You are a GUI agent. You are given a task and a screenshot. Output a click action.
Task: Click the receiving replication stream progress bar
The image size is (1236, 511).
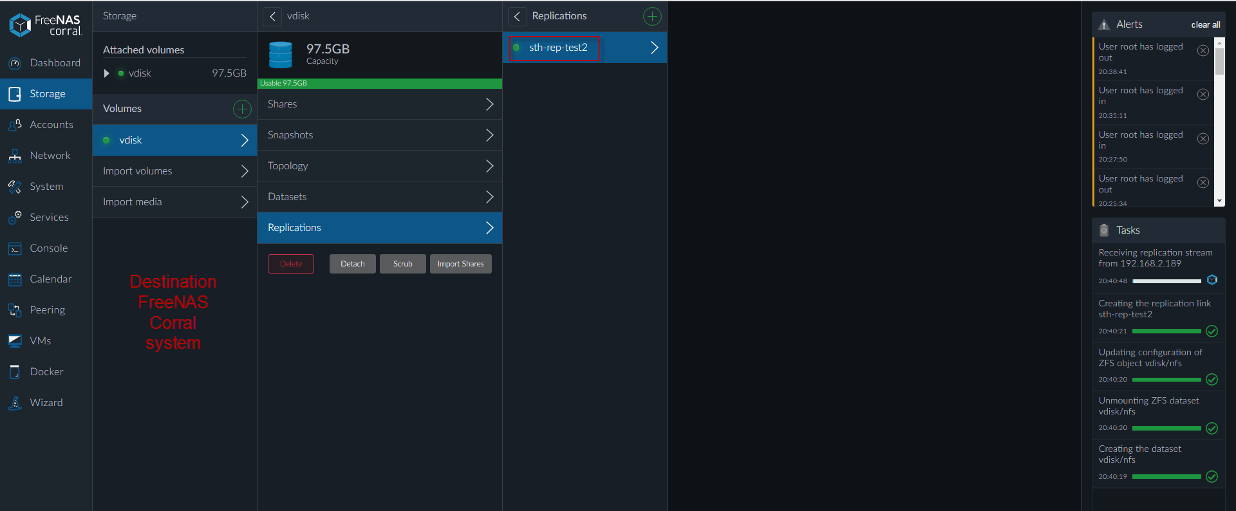pos(1166,281)
